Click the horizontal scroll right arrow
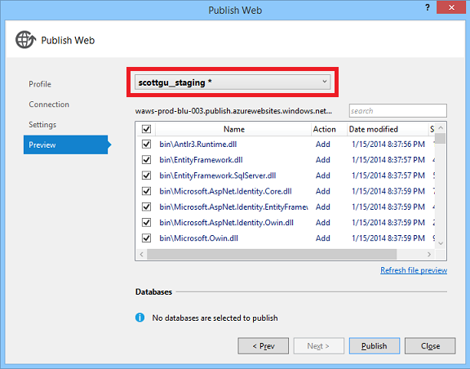Image resolution: width=470 pixels, height=369 pixels. click(x=429, y=255)
